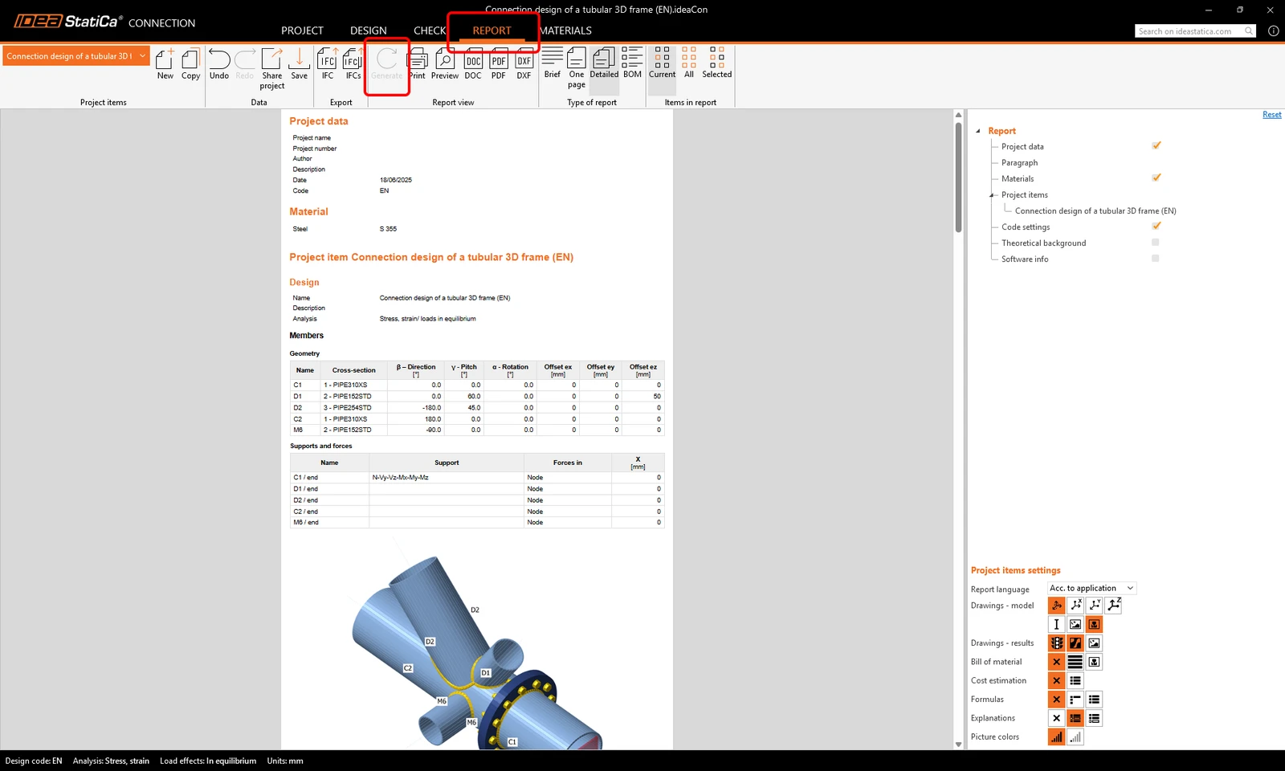Toggle stress-strain results drawing option
The image size is (1285, 771).
tap(1075, 643)
